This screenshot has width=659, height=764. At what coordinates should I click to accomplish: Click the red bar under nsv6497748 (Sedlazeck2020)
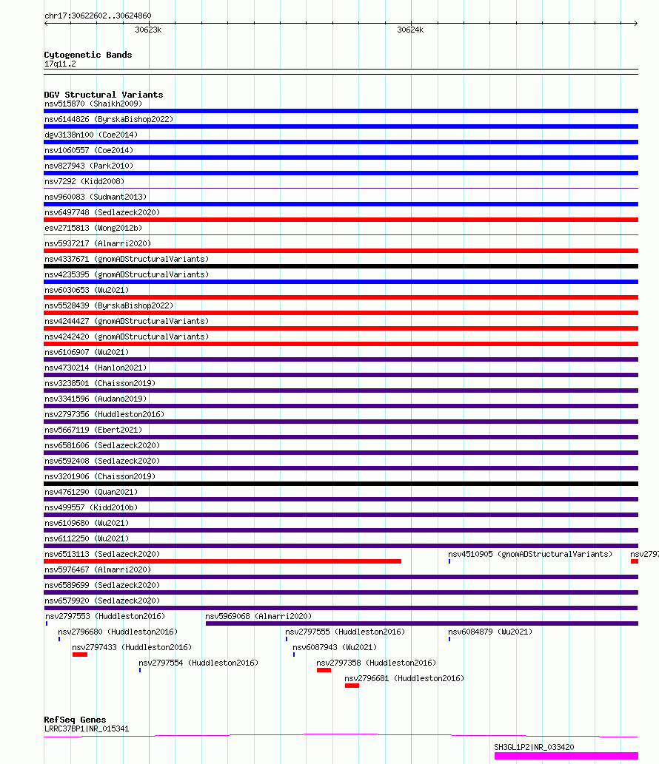pos(341,220)
